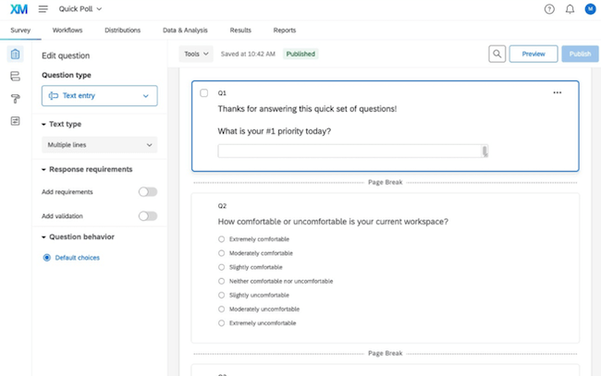Select Slightly comfortable option
The height and width of the screenshot is (376, 601).
point(222,267)
